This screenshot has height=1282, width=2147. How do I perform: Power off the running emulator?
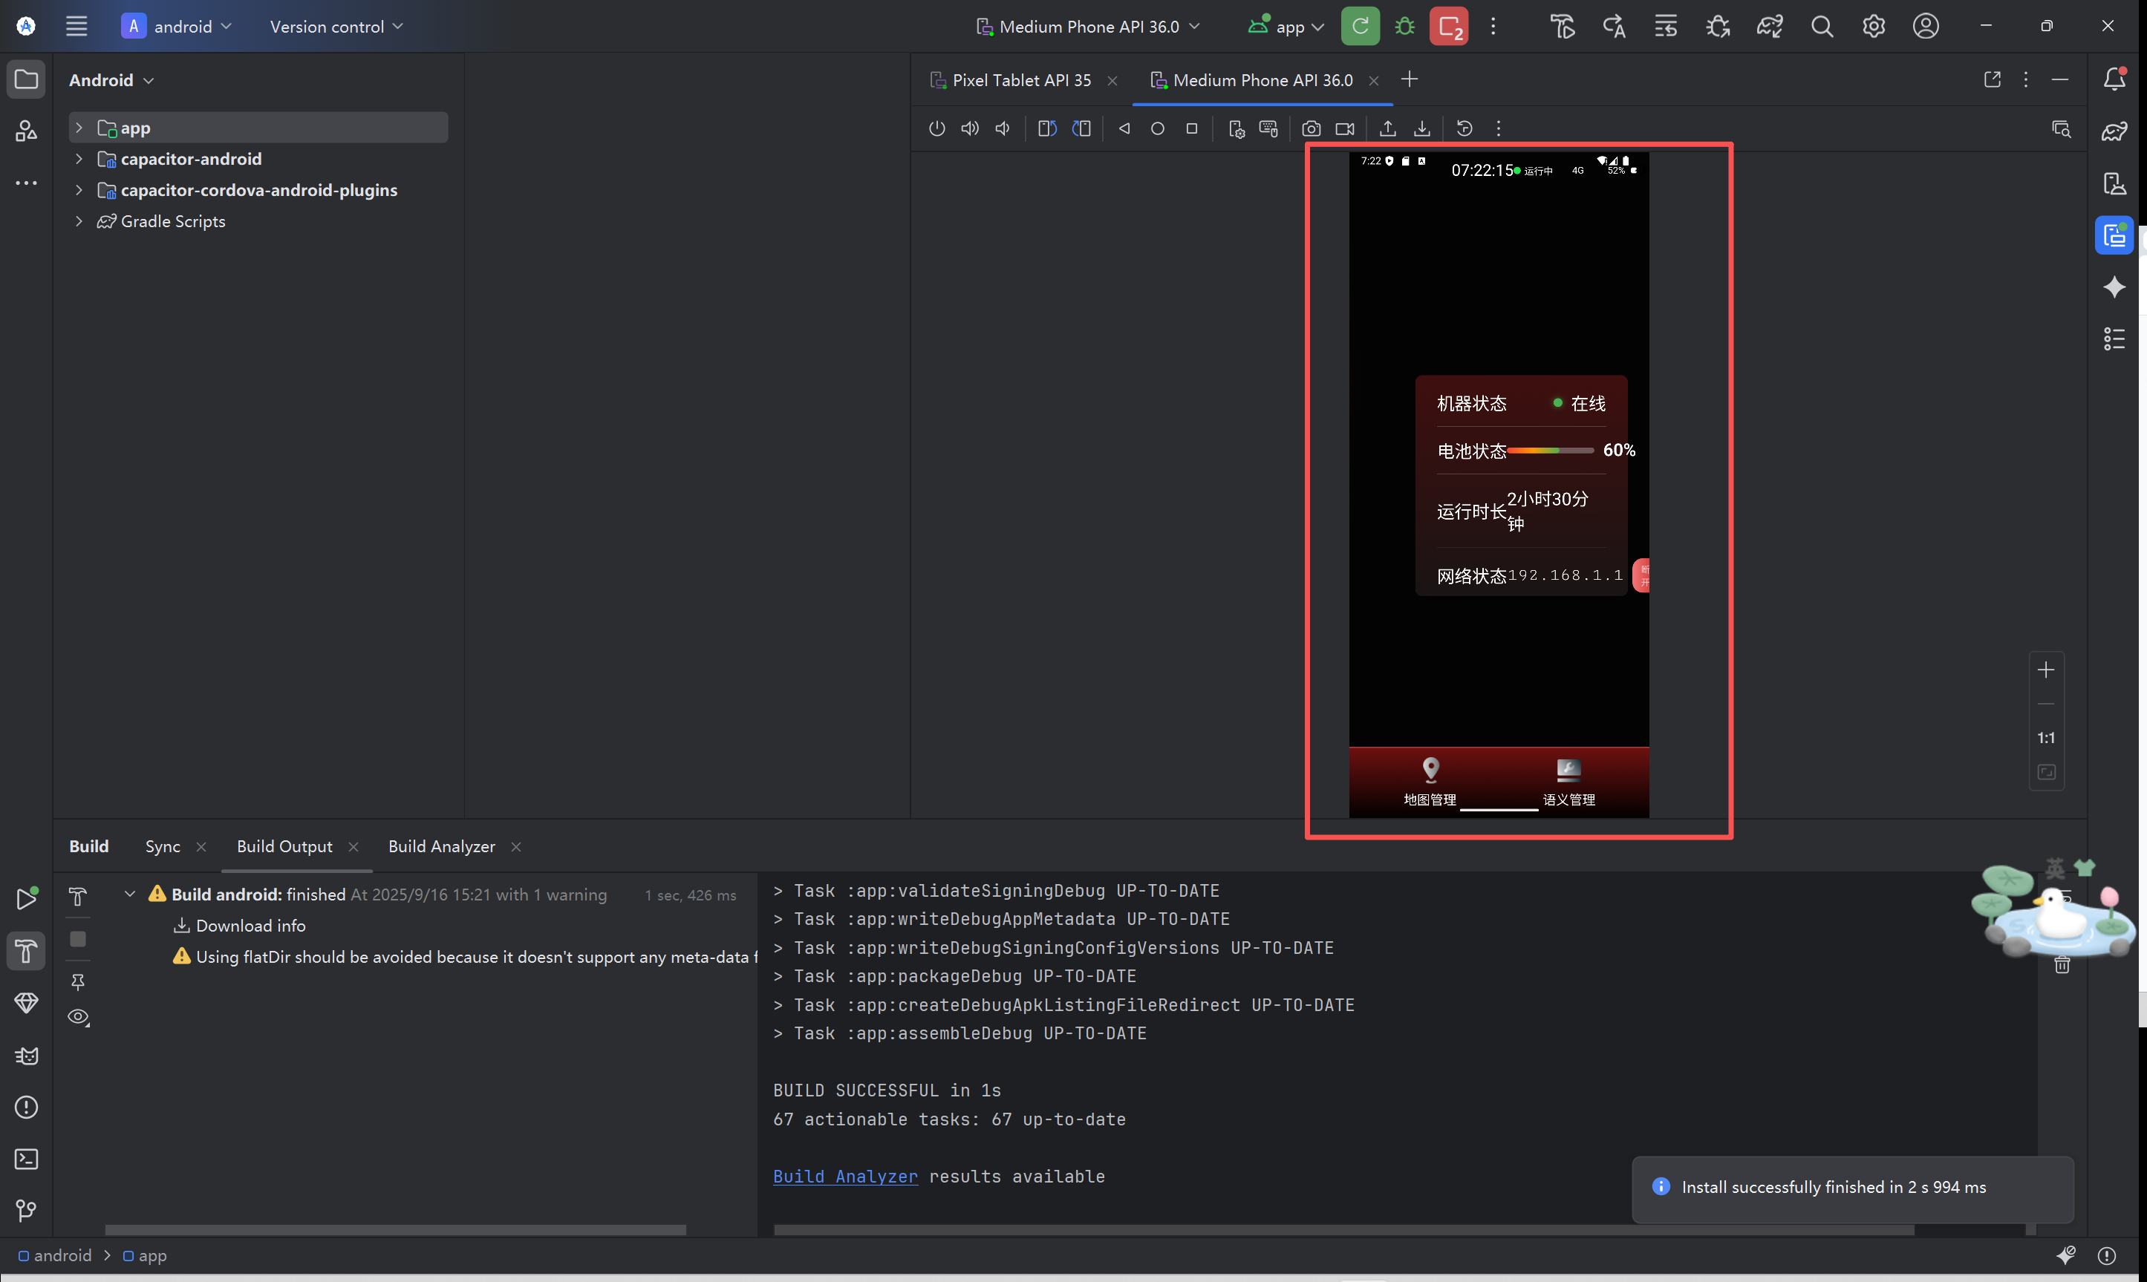click(x=936, y=128)
